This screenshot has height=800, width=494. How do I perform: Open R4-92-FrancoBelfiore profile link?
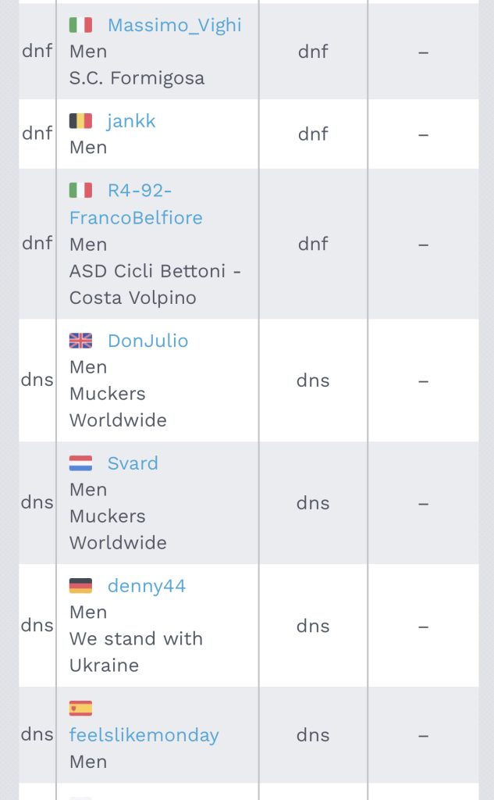(x=136, y=204)
